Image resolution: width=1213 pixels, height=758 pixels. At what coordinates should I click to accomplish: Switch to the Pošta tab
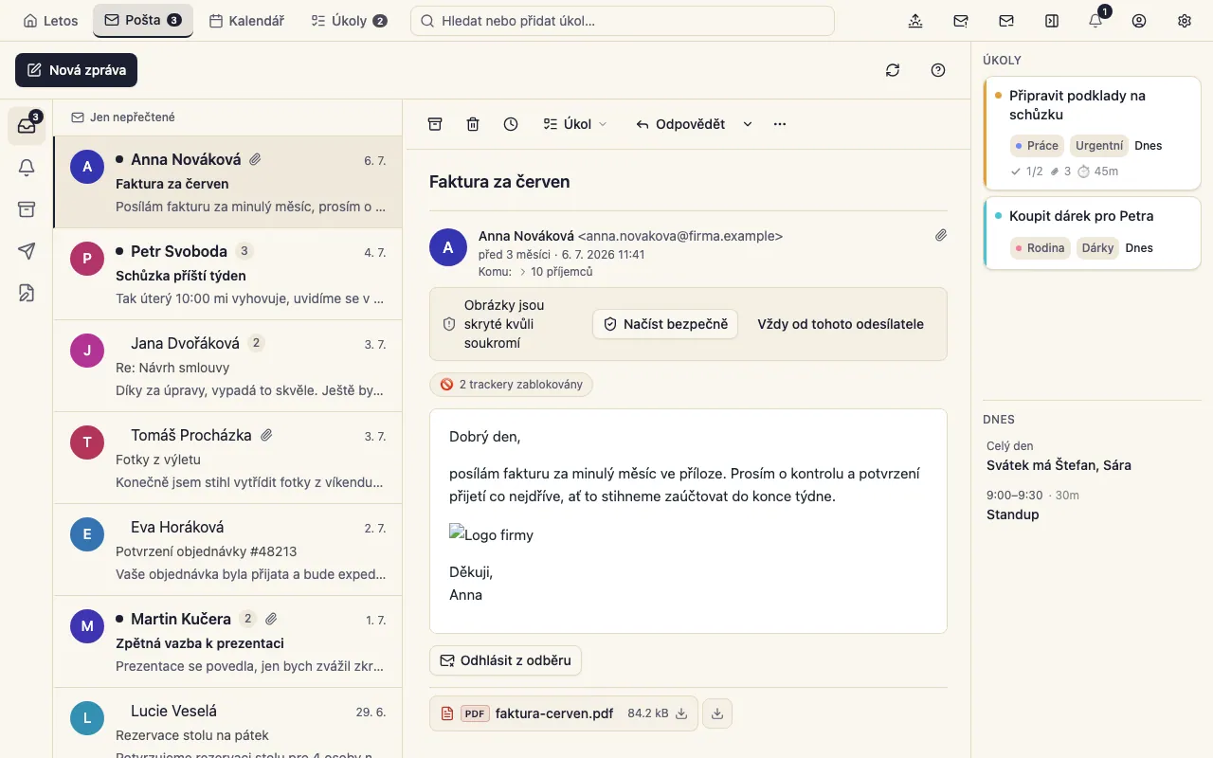click(143, 20)
